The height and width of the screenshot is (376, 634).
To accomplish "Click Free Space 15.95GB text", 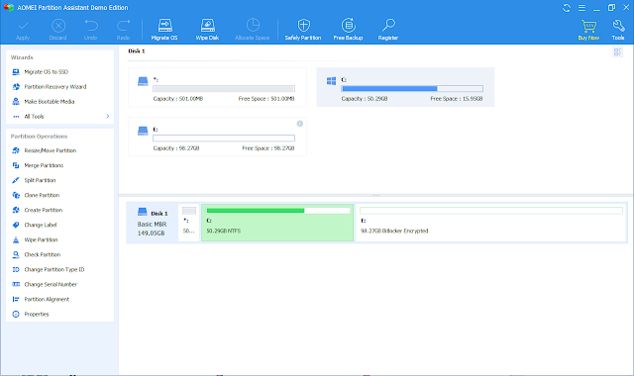I will pos(456,99).
